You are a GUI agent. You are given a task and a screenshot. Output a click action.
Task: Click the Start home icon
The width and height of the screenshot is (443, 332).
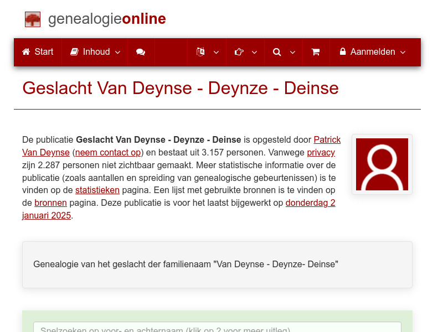coord(25,52)
